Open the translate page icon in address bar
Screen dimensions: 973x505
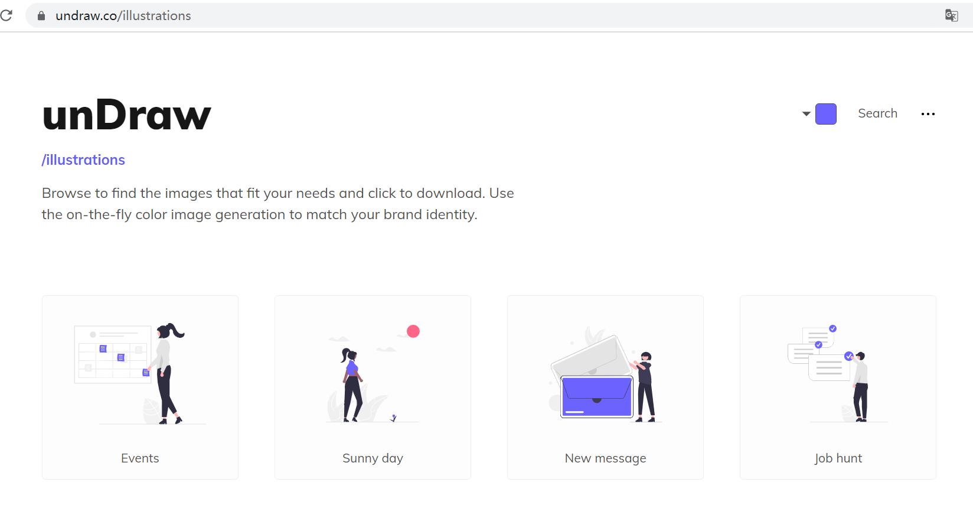[x=951, y=16]
